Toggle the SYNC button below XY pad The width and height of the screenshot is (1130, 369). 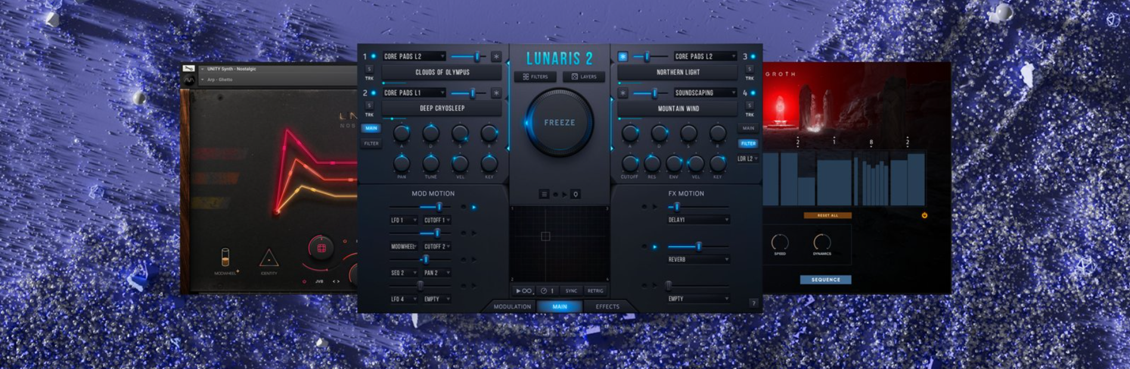[x=571, y=291]
